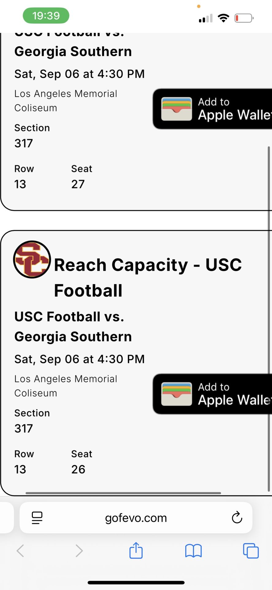Tap the Wi-Fi status icon

click(x=224, y=18)
